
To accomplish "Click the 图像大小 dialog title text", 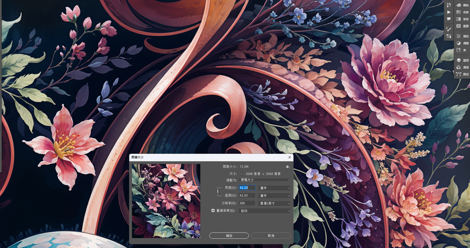I will point(137,157).
